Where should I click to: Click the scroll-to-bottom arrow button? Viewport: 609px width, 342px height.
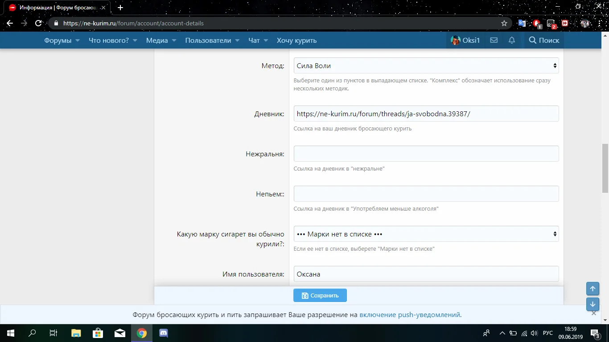[x=593, y=304]
